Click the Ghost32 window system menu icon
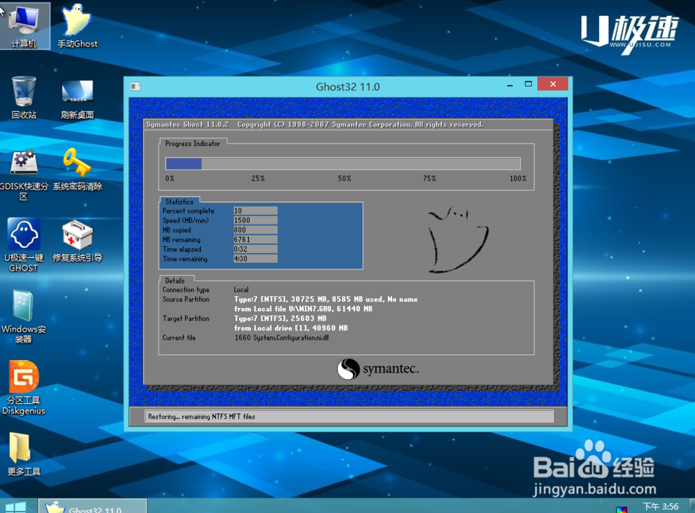Screen dimensions: 695x513 click(x=136, y=86)
